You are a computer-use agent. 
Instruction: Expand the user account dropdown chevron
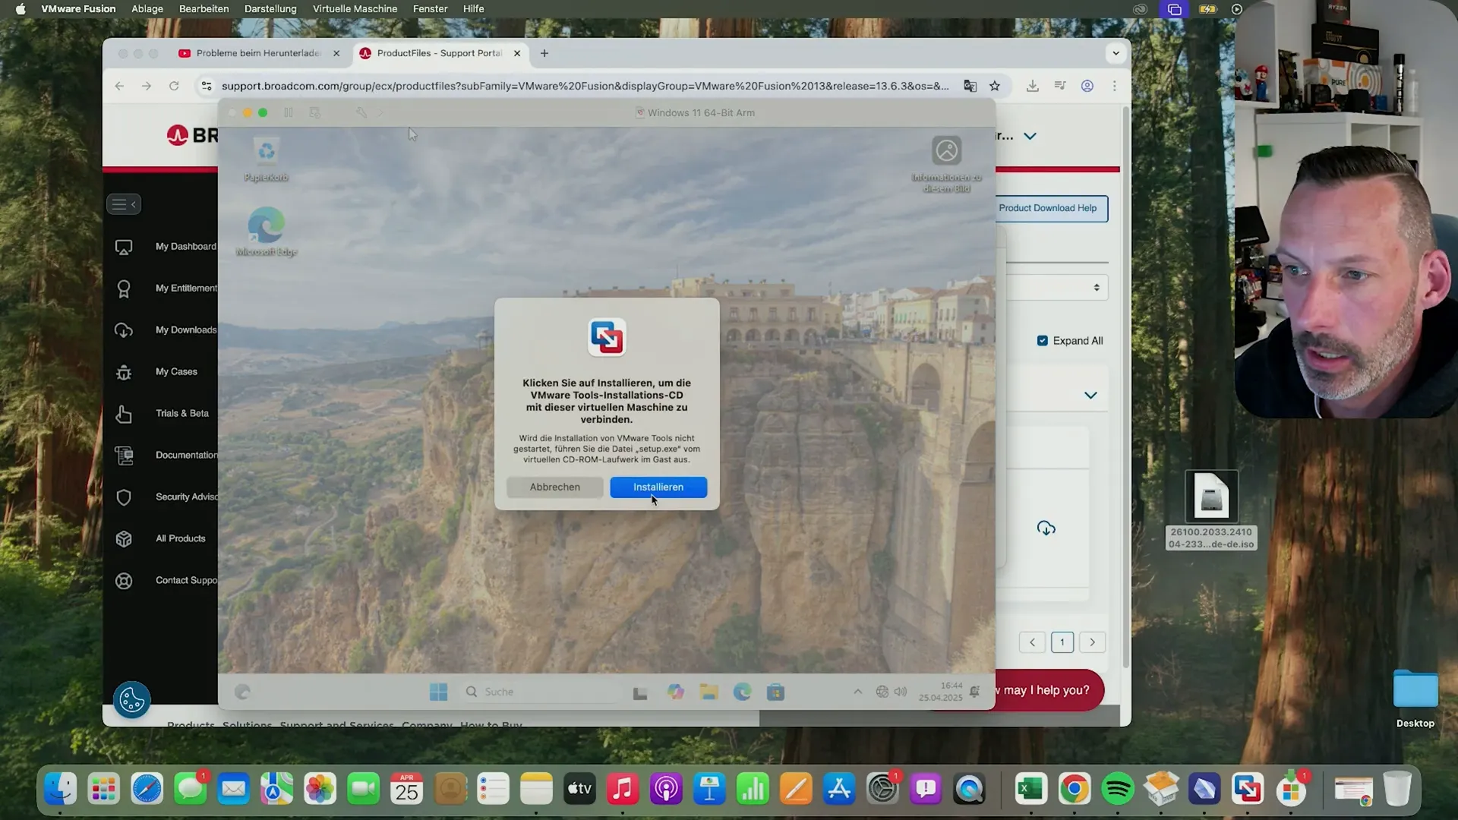[x=1030, y=137]
